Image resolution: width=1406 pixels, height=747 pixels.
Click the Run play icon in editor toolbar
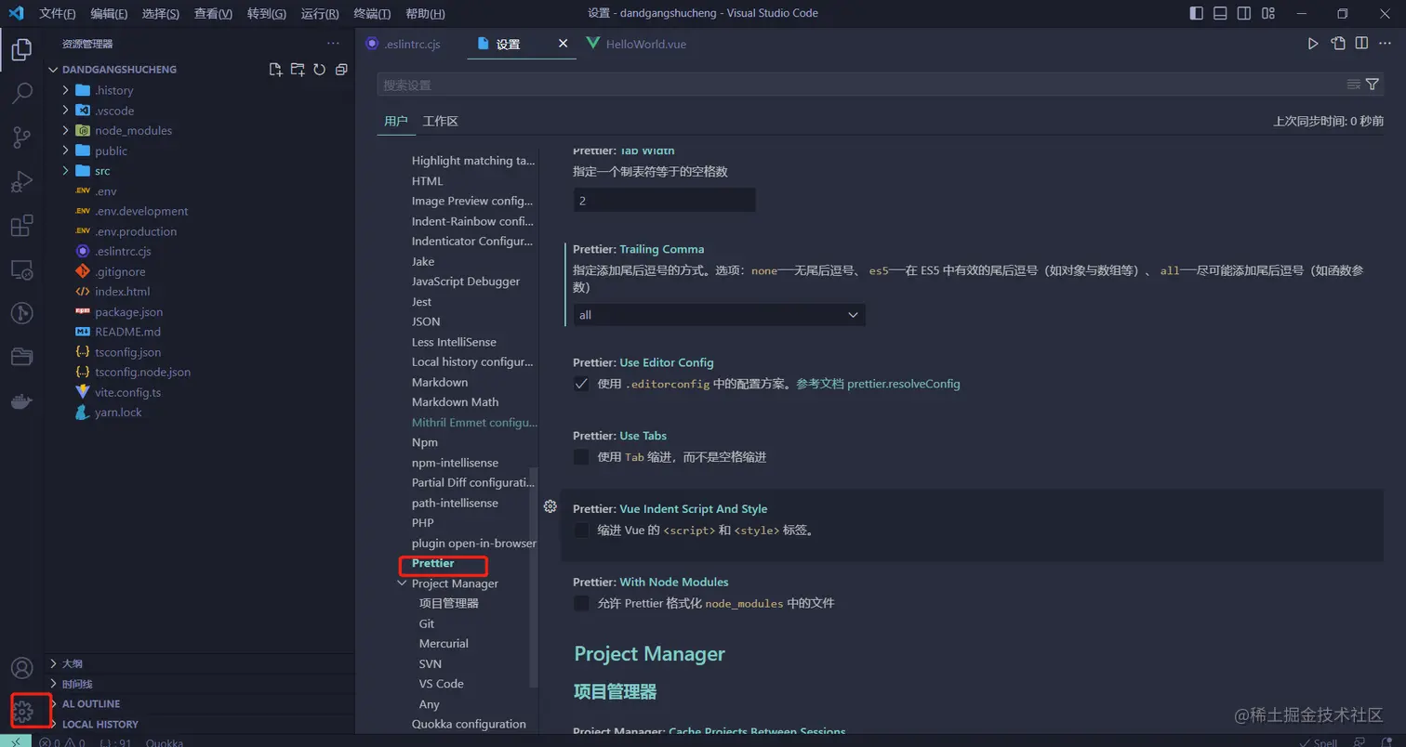pos(1313,44)
